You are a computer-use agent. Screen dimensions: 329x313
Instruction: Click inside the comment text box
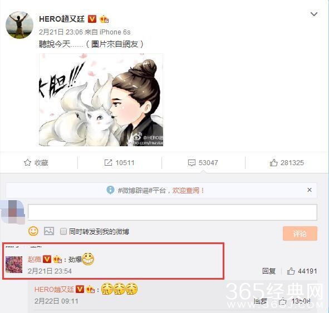[x=173, y=212]
